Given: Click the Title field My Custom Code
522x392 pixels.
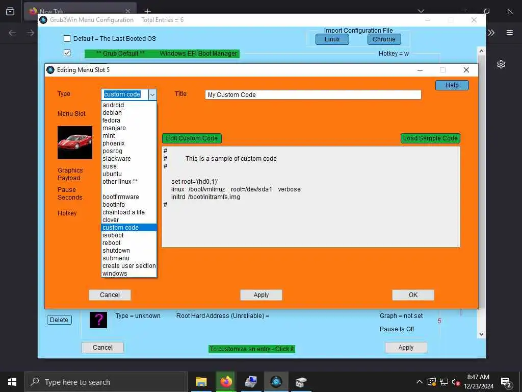Looking at the screenshot, I should (x=313, y=94).
